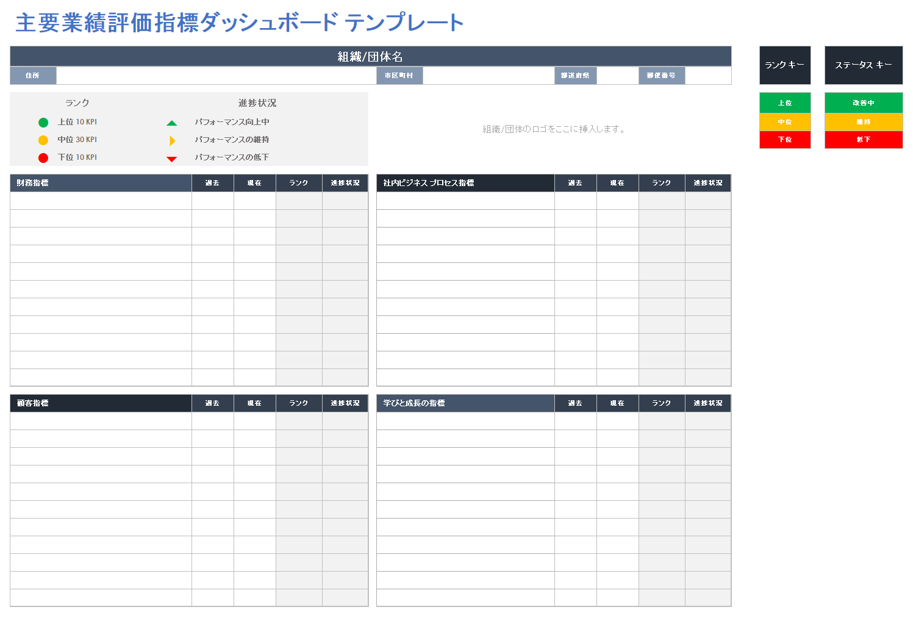Image resolution: width=916 pixels, height=618 pixels.
Task: Select the red down triangle performance icon
Action: 172,159
